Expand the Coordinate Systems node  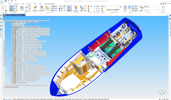pos(10,24)
